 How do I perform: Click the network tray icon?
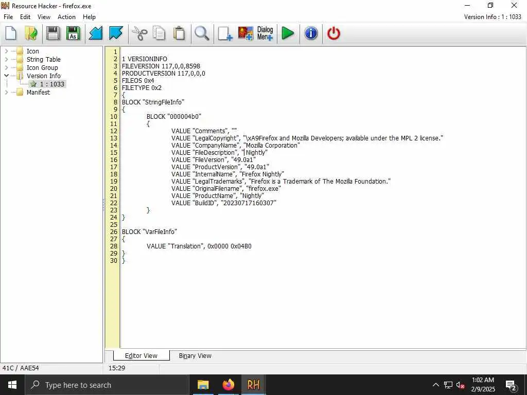pos(448,385)
